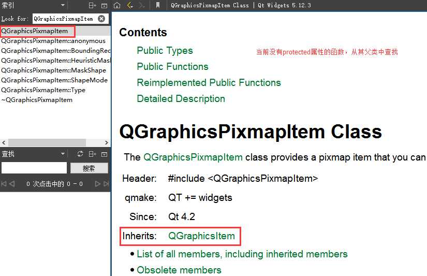Select the ~QGraphicsPixmapItem destructor entry
This screenshot has height=276, width=427.
(x=55, y=100)
